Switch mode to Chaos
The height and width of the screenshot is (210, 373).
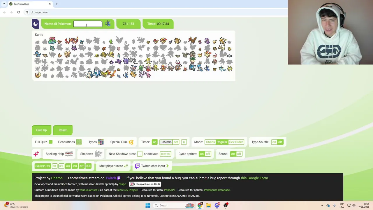(210, 142)
